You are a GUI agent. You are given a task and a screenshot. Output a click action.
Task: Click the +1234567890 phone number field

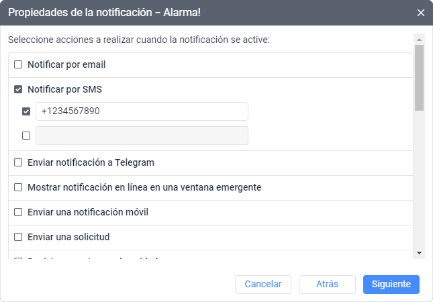142,111
